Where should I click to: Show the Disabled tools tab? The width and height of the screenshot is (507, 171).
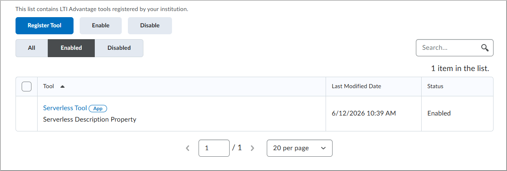tap(119, 48)
